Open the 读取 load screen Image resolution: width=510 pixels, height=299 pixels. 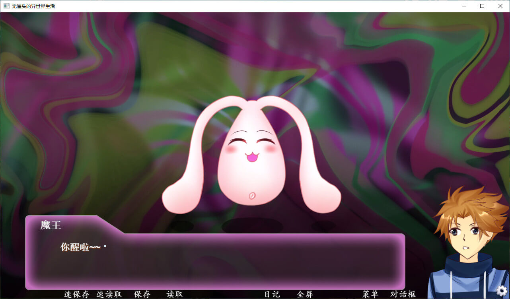(175, 294)
